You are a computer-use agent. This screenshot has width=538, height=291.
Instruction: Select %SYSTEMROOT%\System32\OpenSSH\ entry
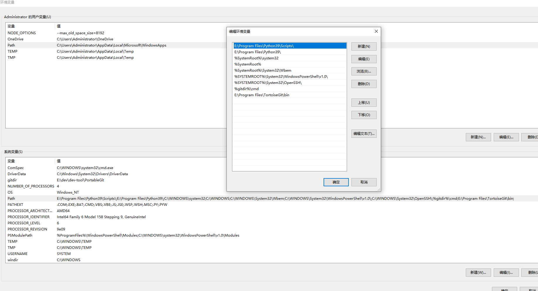(x=268, y=83)
